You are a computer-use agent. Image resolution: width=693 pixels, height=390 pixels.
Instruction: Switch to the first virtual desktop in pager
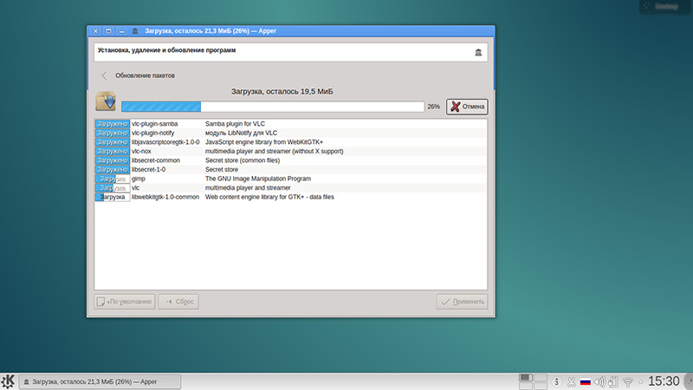click(526, 378)
